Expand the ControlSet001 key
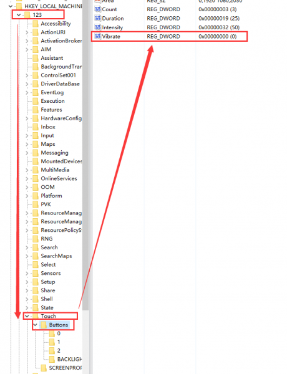 click(x=27, y=75)
